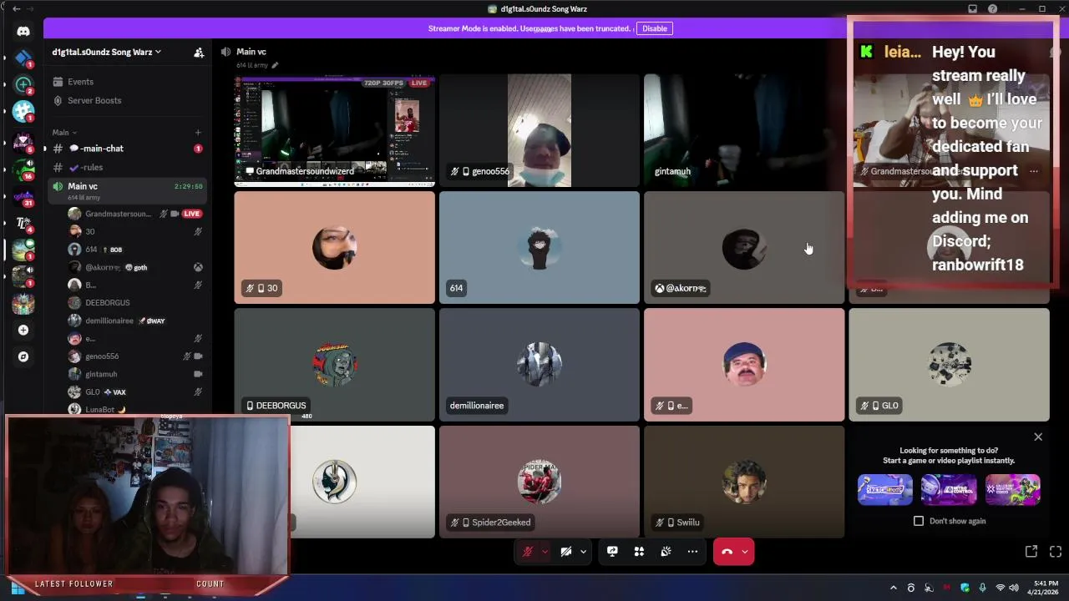Pop out the call window
1069x601 pixels.
(1031, 552)
